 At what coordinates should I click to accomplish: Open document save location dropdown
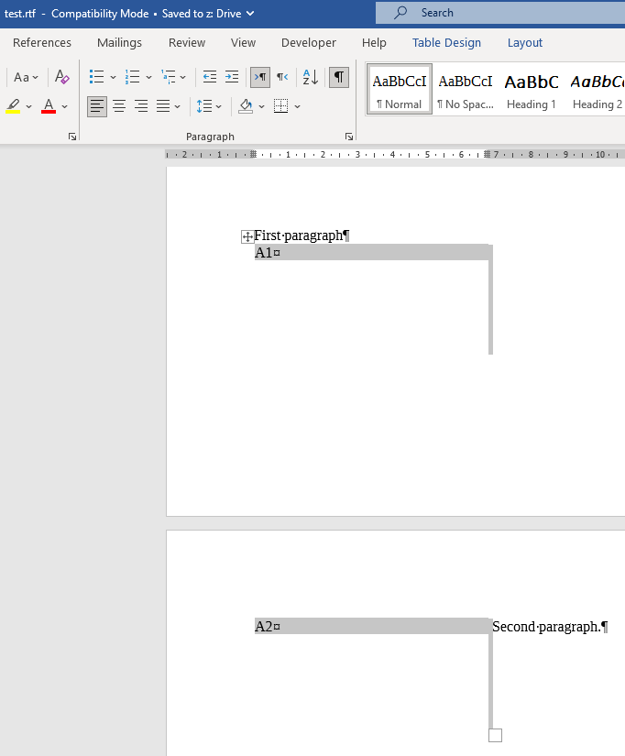coord(250,14)
